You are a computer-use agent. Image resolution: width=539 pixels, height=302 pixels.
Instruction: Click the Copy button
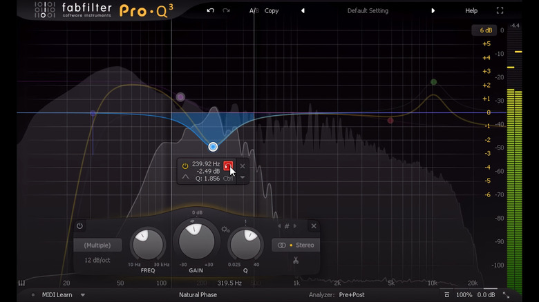272,11
